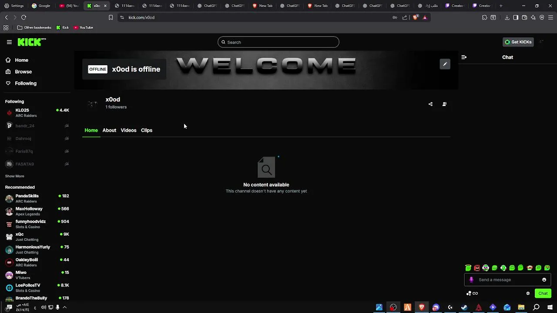557x313 pixels.
Task: Open a new browser tab
Action: pos(501,6)
